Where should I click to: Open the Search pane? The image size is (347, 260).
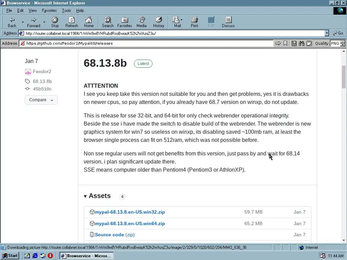pyautogui.click(x=108, y=22)
